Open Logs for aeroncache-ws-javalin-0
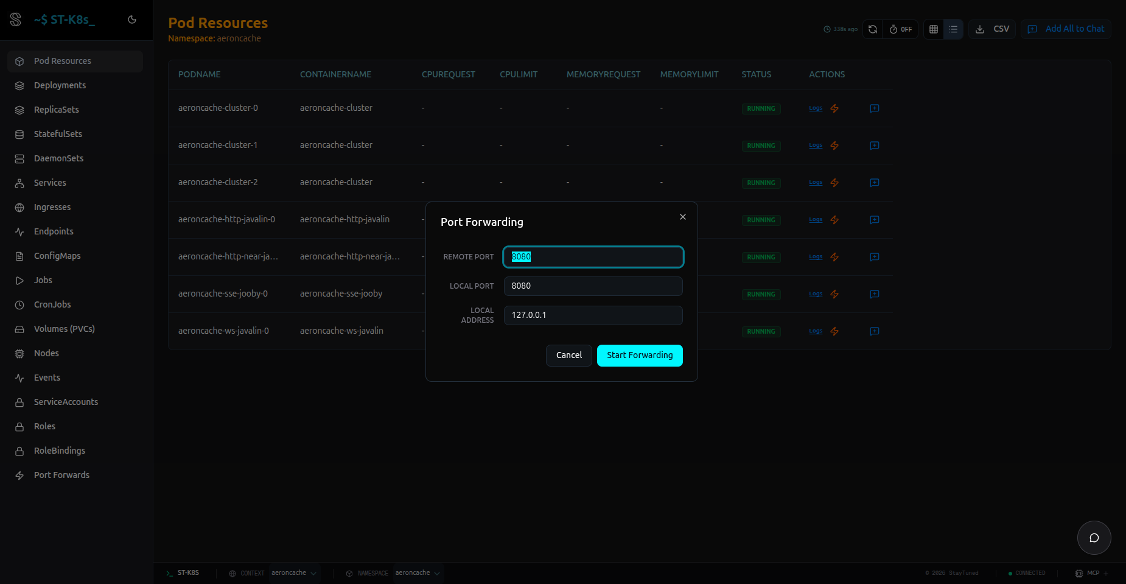Screen dimensions: 1126x584 pyautogui.click(x=816, y=331)
